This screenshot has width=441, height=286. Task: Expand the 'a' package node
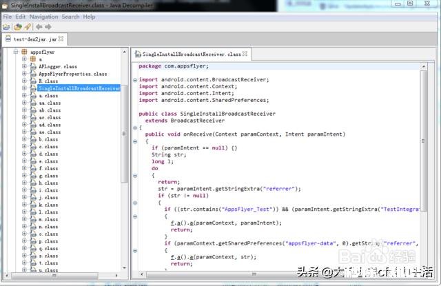click(x=25, y=59)
